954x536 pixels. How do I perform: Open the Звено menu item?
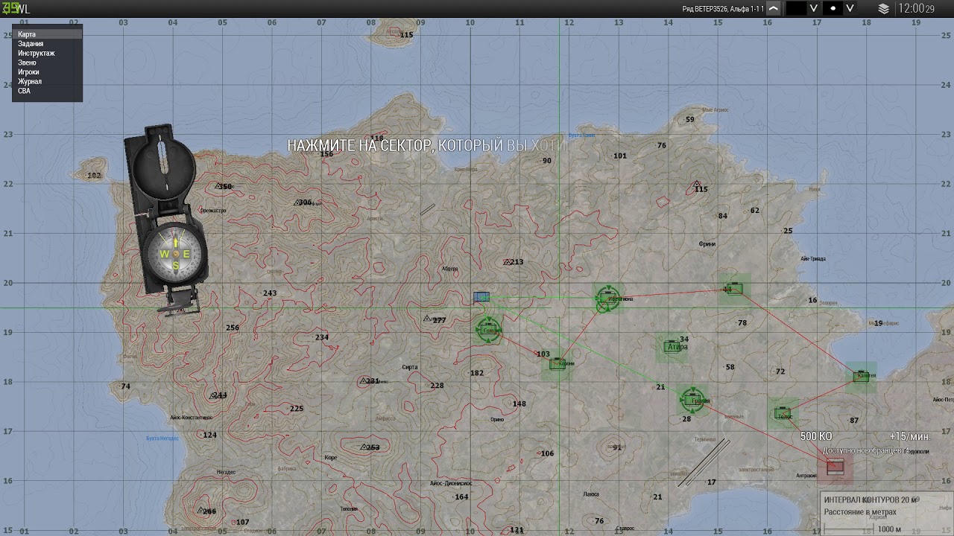(x=47, y=63)
